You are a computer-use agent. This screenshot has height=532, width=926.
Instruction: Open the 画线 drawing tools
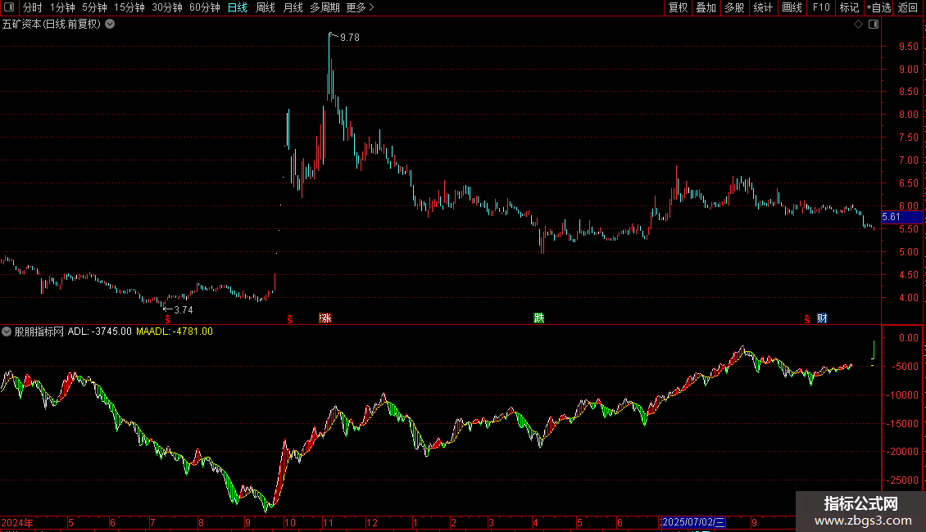[x=792, y=7]
